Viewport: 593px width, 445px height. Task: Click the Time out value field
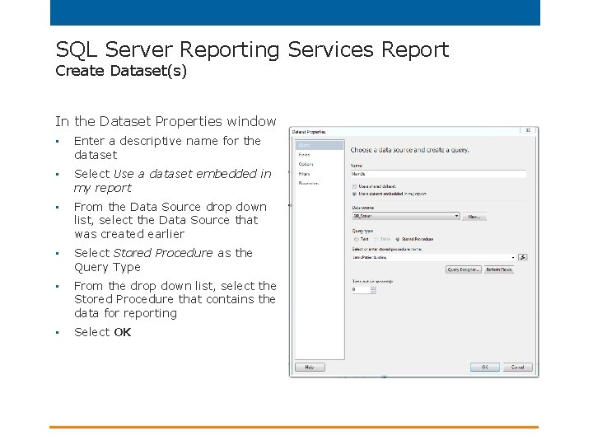361,290
